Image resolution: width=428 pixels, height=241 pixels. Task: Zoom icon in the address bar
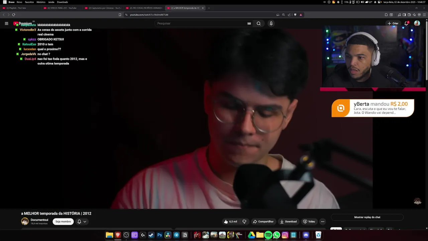point(284,15)
